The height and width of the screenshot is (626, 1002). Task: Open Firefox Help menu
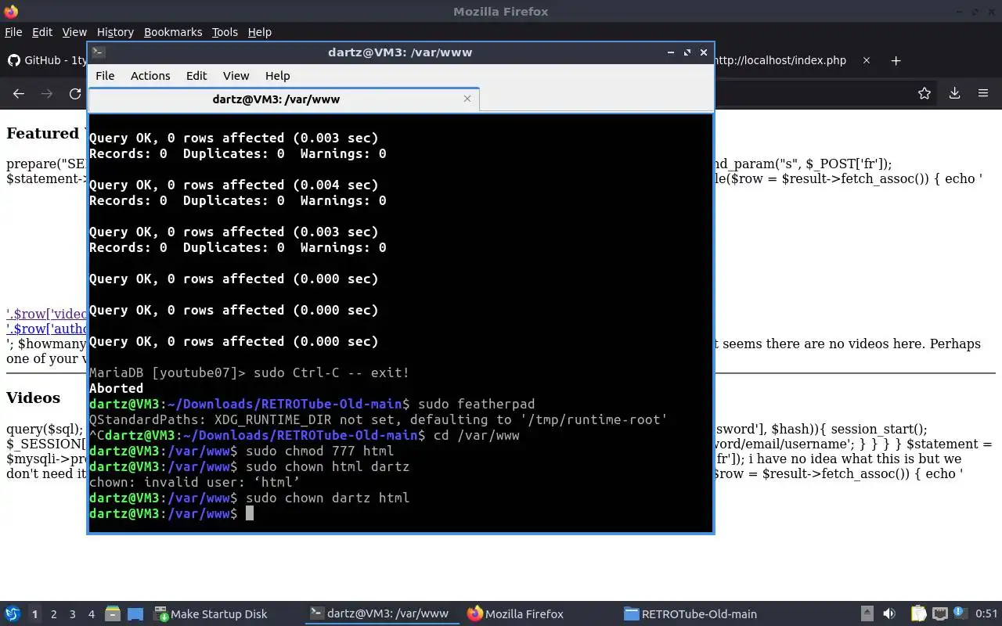click(260, 32)
